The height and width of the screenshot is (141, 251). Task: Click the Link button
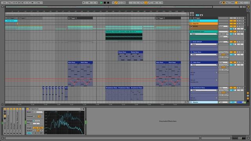(4, 3)
